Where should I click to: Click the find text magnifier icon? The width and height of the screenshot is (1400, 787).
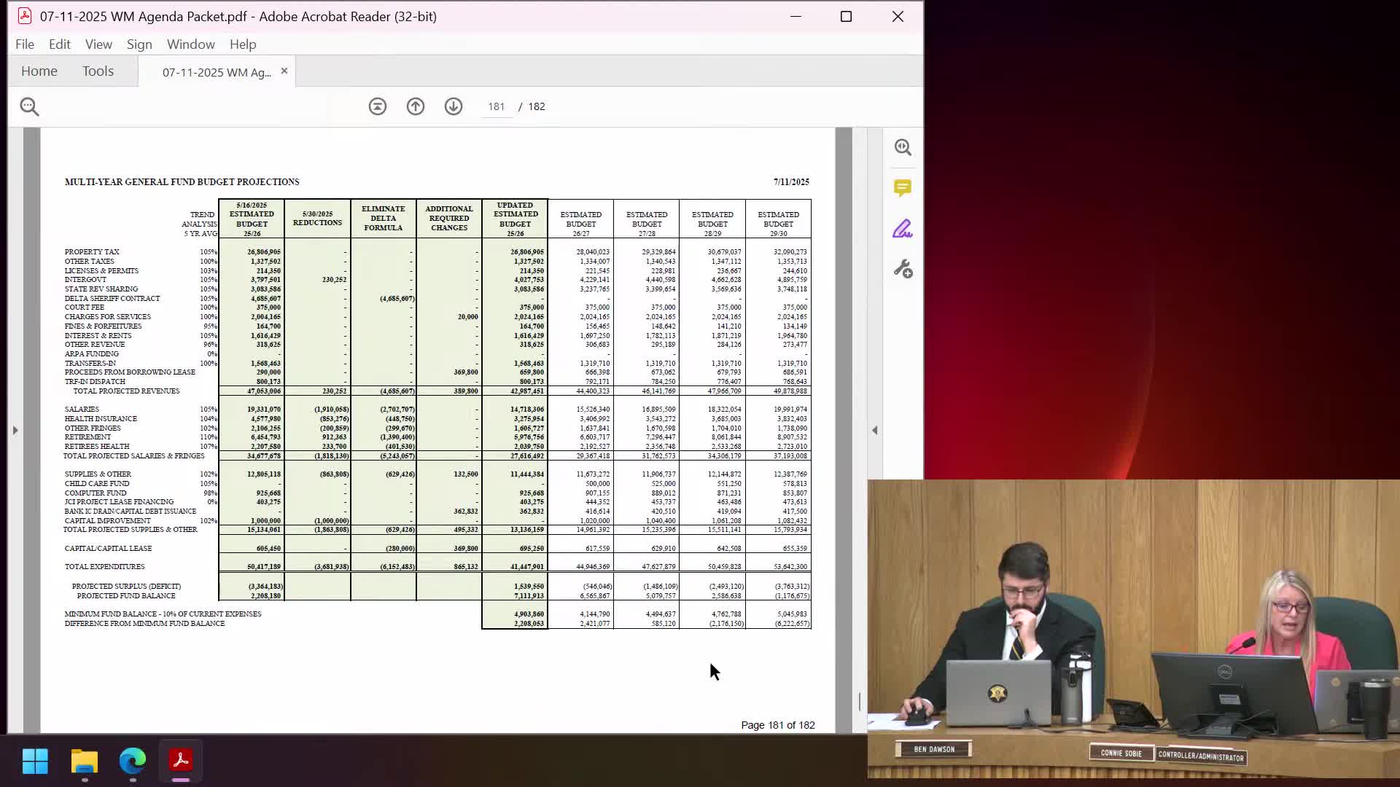click(x=29, y=107)
